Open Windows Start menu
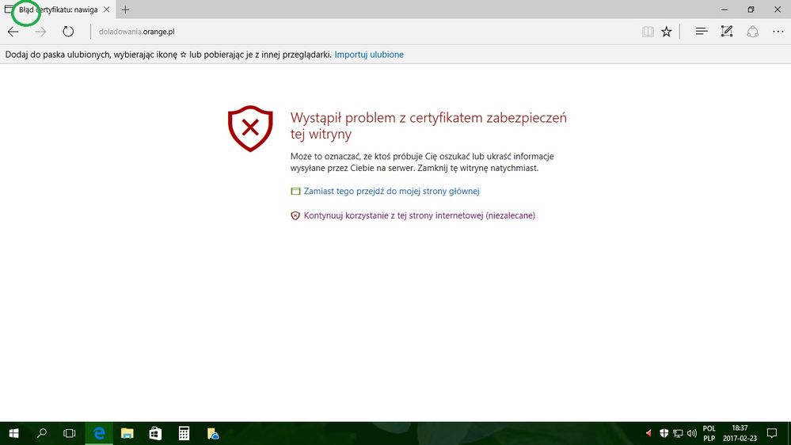791x445 pixels. pos(13,433)
